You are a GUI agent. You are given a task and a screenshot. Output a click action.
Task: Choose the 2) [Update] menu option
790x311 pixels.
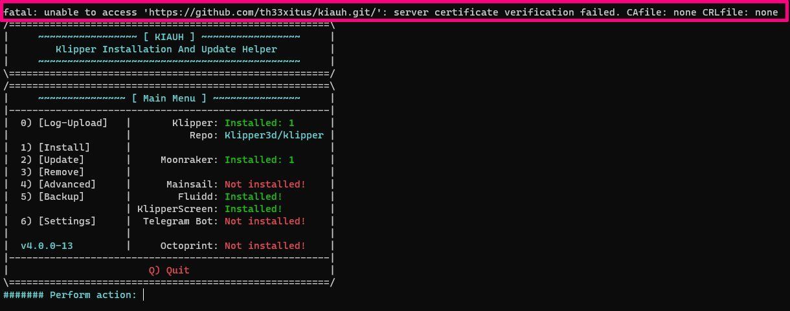pos(52,160)
